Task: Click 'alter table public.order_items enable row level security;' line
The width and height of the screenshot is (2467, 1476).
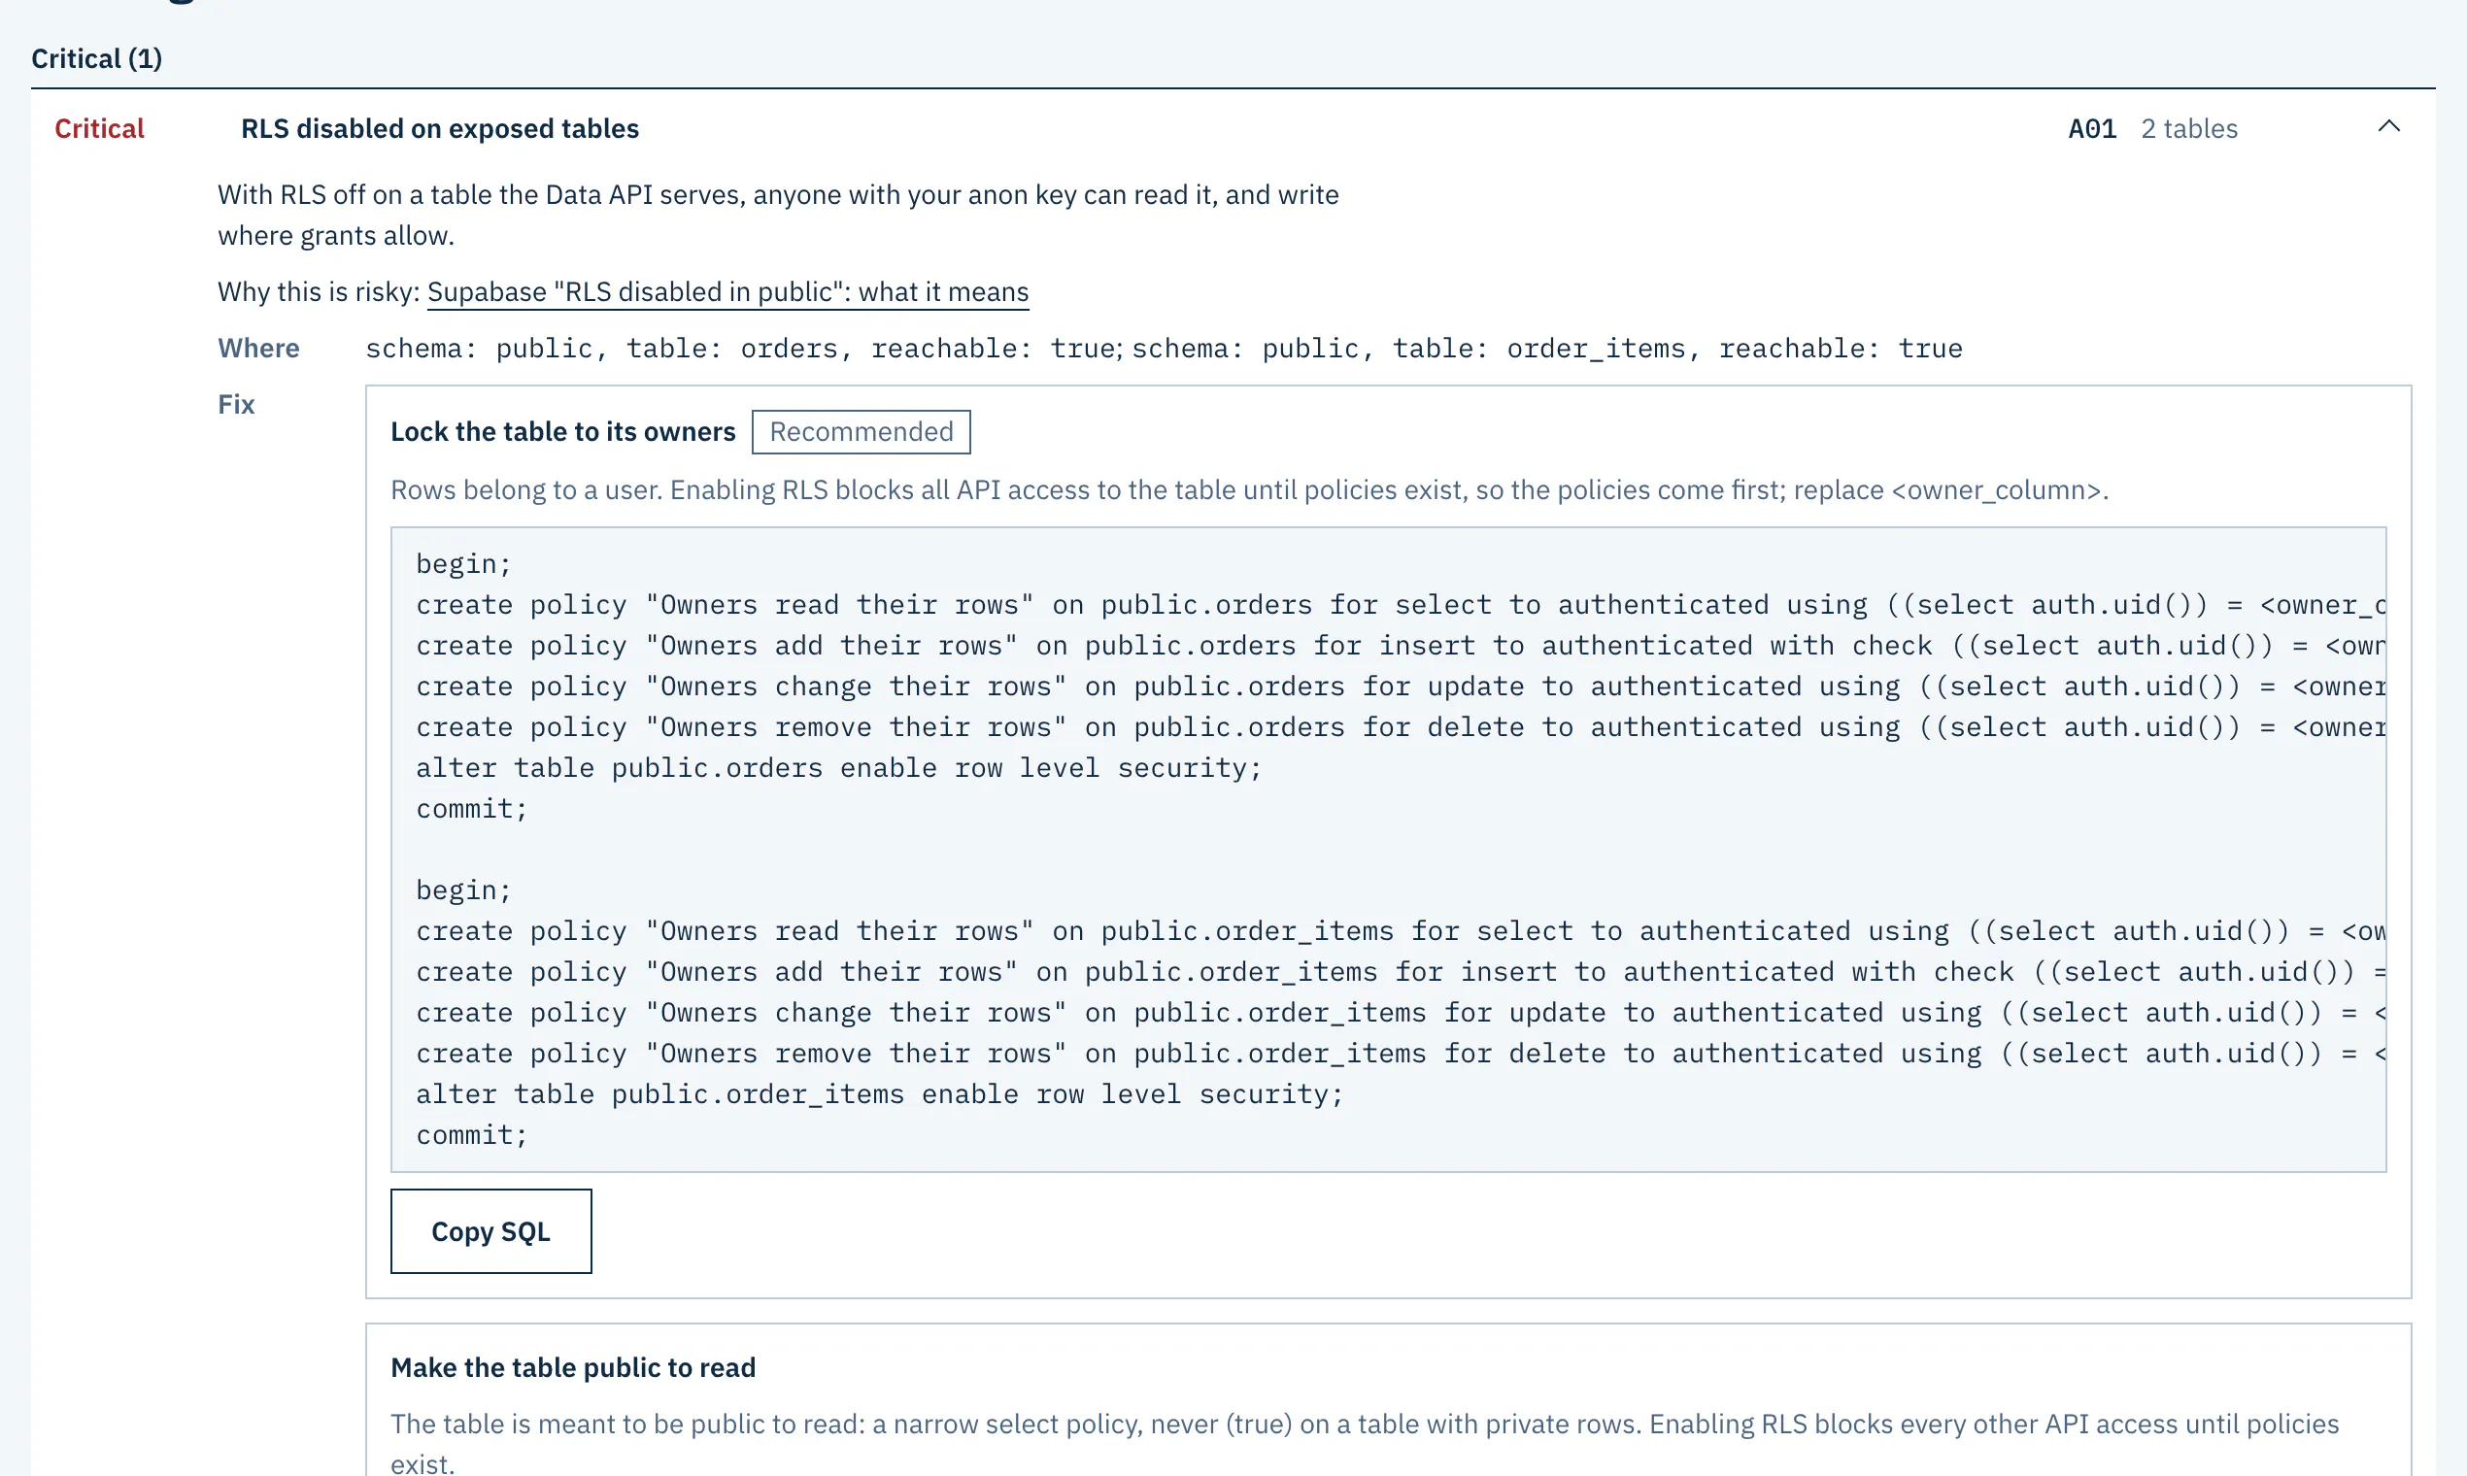Action: 879,1094
